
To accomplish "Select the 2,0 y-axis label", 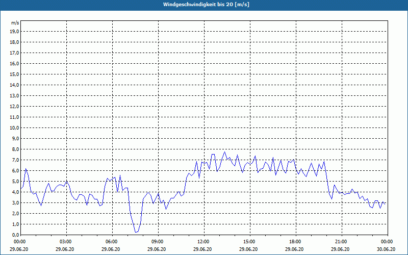I will click(15, 213).
